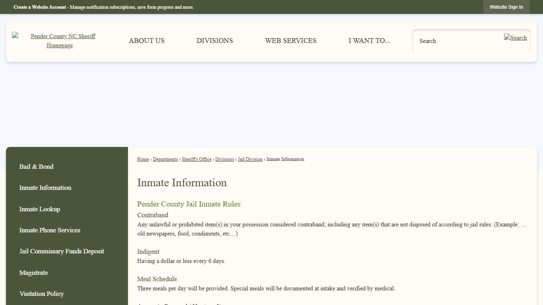Click the Search magnifier icon

point(515,38)
